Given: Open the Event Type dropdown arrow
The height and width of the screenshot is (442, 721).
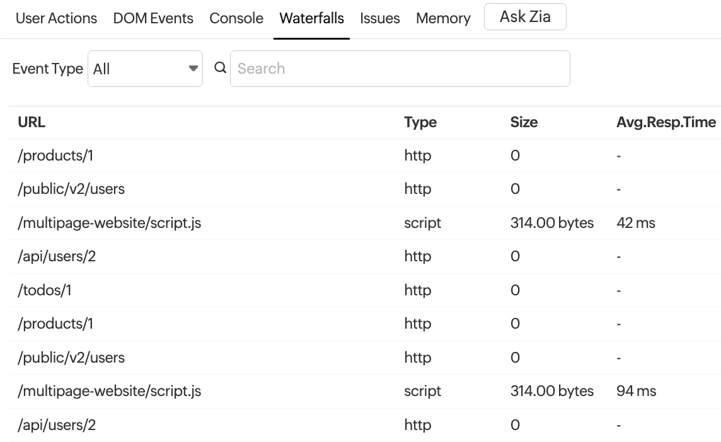Looking at the screenshot, I should point(193,68).
